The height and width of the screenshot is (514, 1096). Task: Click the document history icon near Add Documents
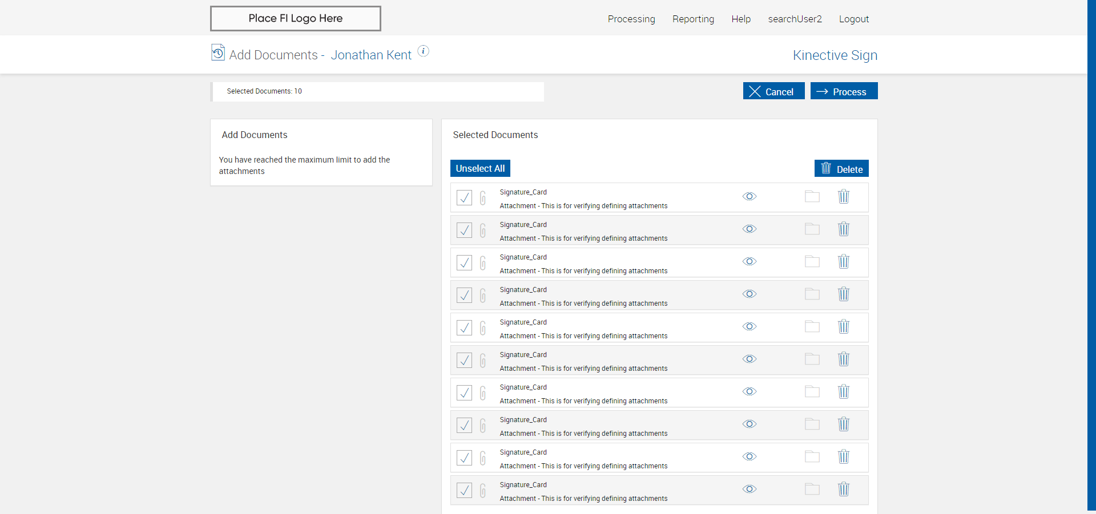tap(217, 52)
